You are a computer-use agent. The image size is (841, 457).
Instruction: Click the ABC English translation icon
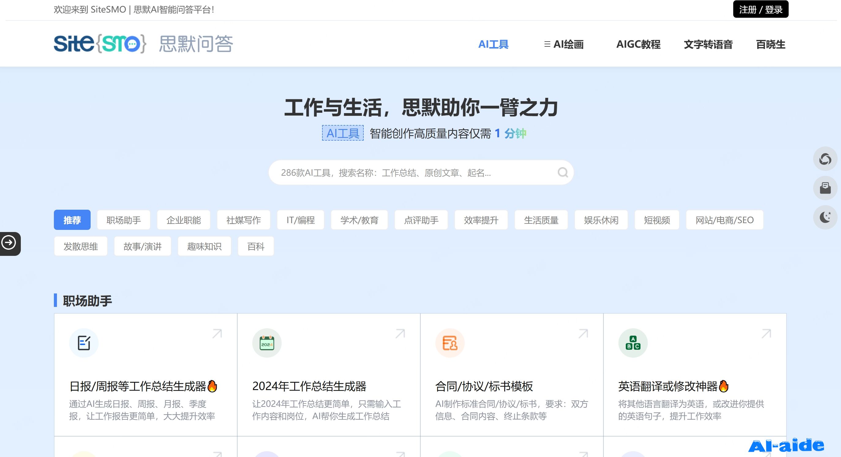tap(633, 343)
